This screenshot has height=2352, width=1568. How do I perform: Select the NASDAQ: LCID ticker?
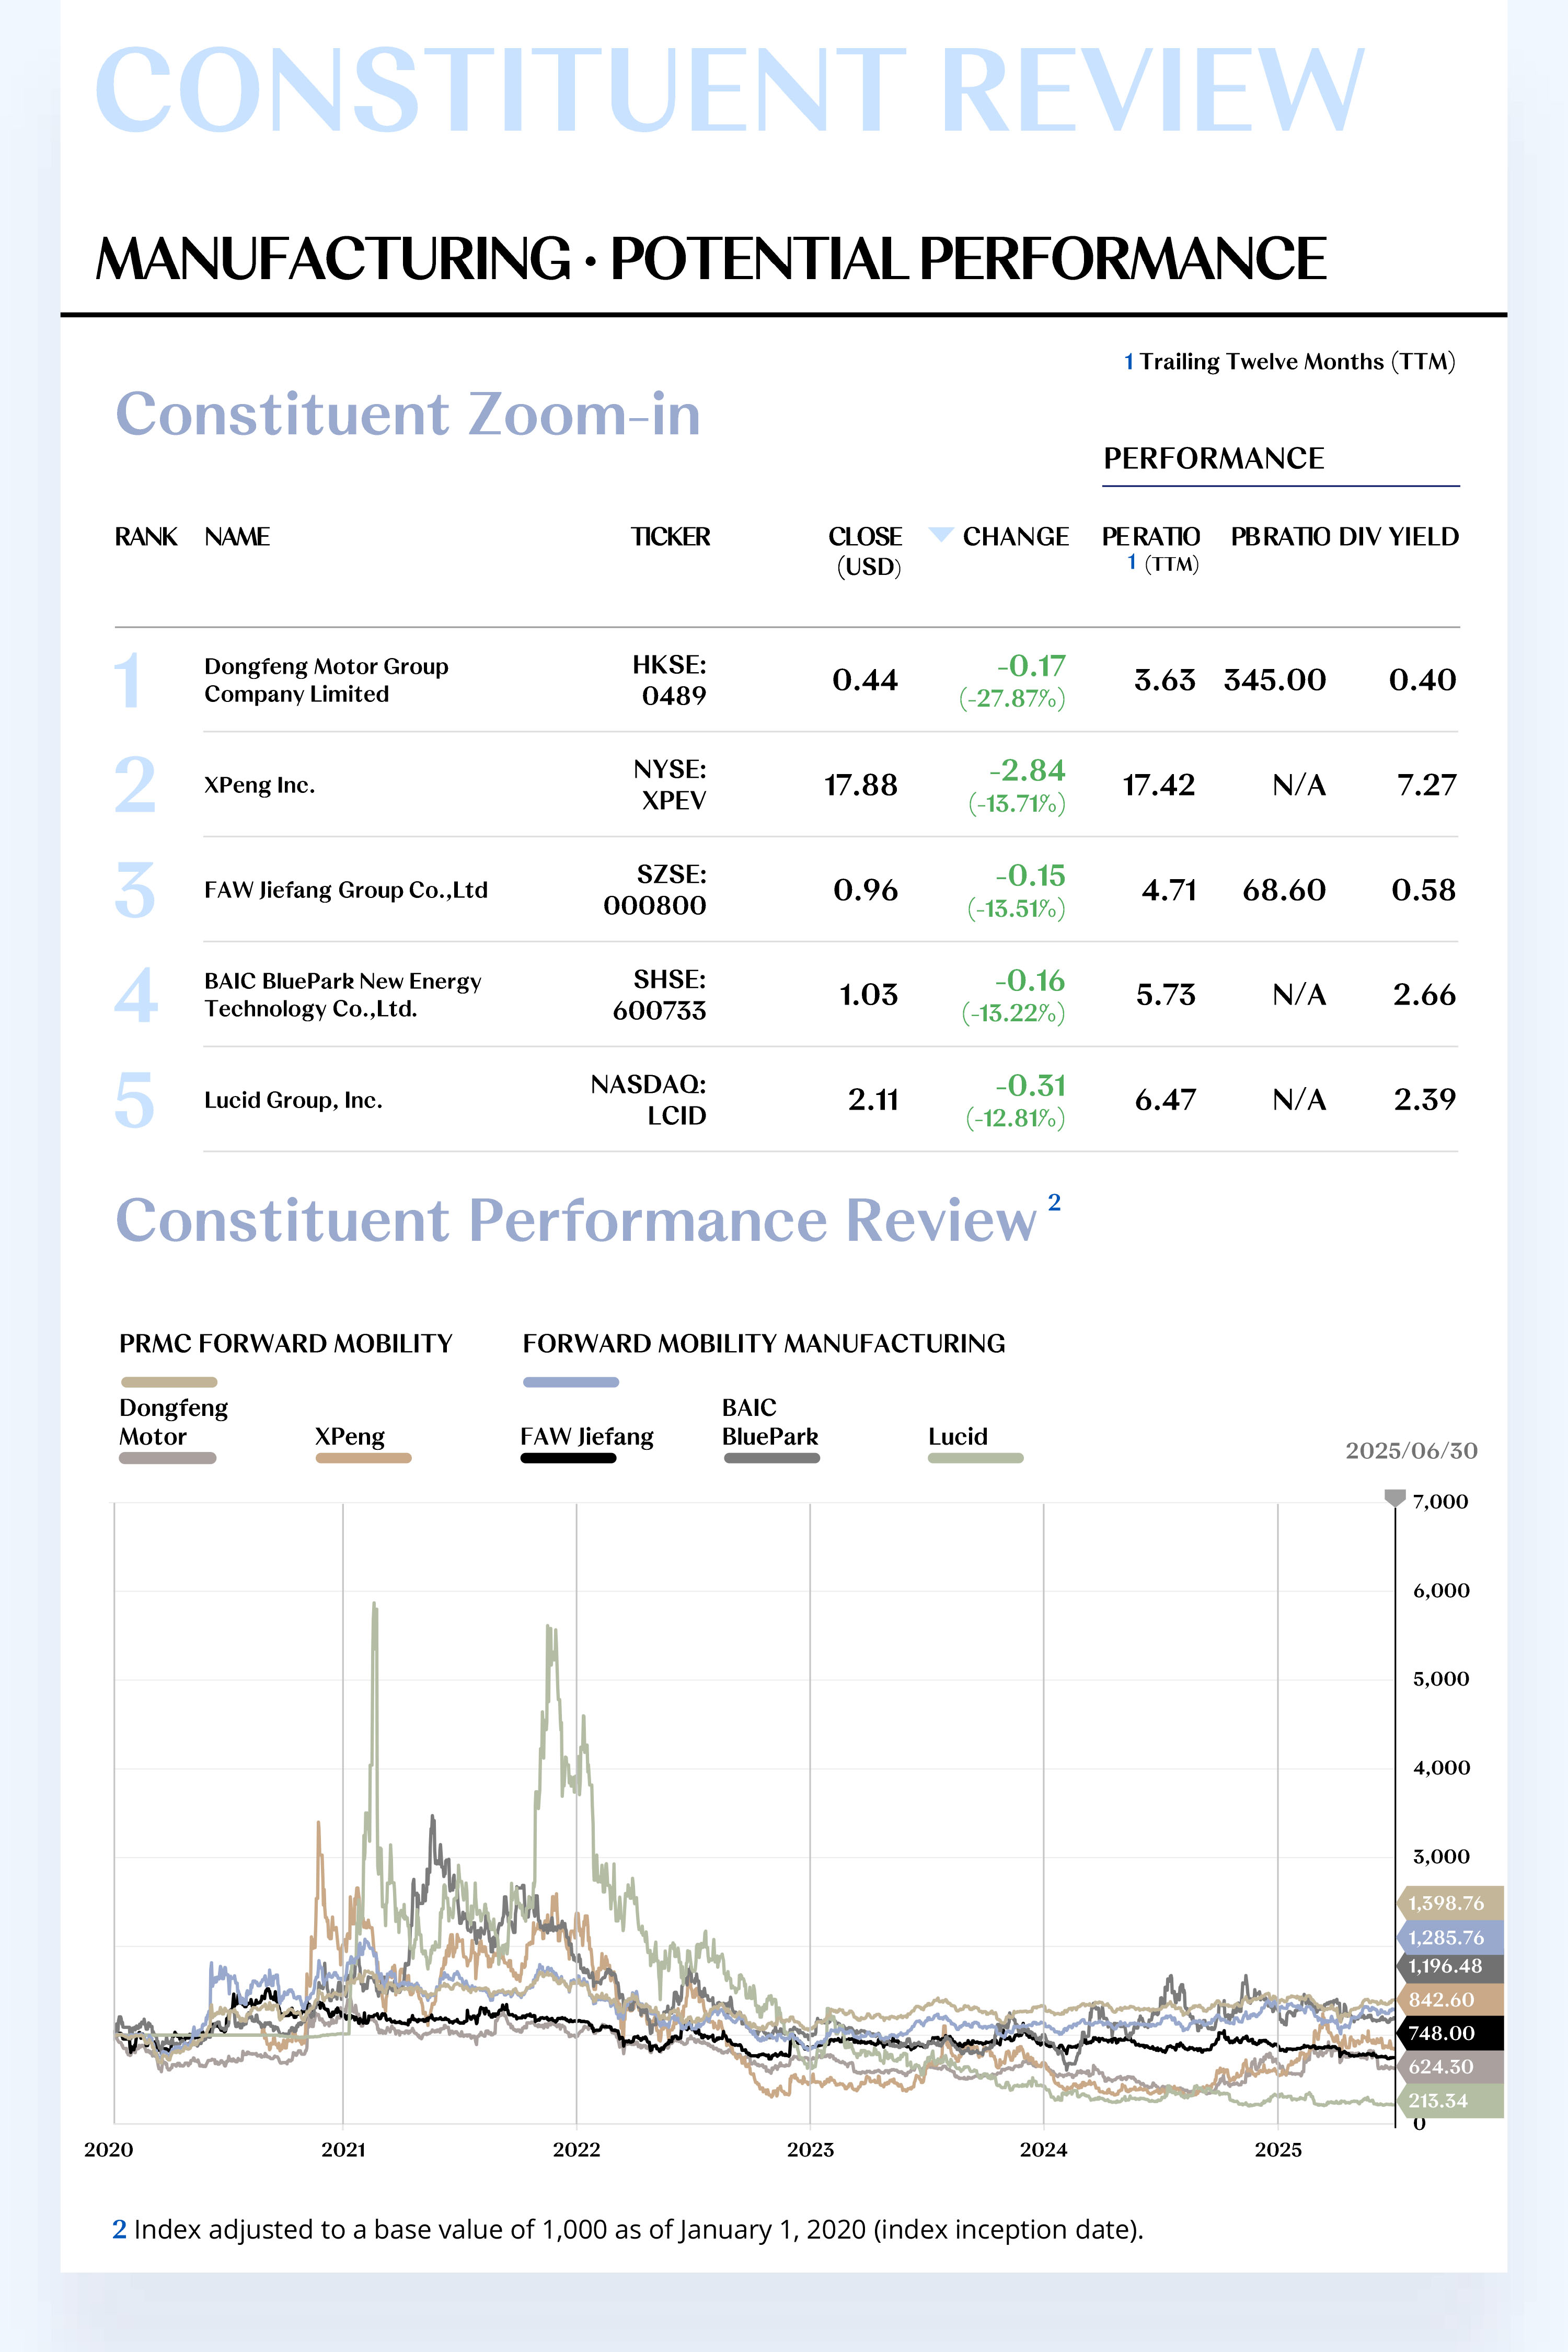click(x=648, y=1100)
